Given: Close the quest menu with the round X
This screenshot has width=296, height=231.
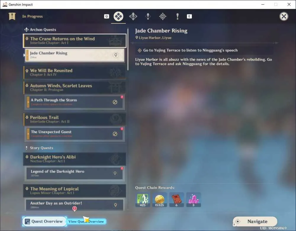Looking at the screenshot, I should [x=284, y=16].
